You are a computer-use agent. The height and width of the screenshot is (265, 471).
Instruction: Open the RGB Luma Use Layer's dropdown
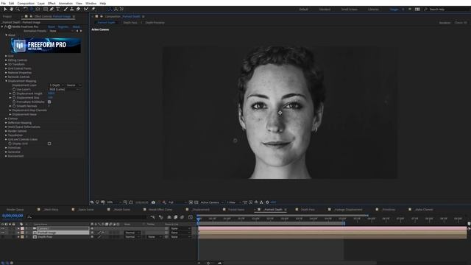pyautogui.click(x=64, y=90)
